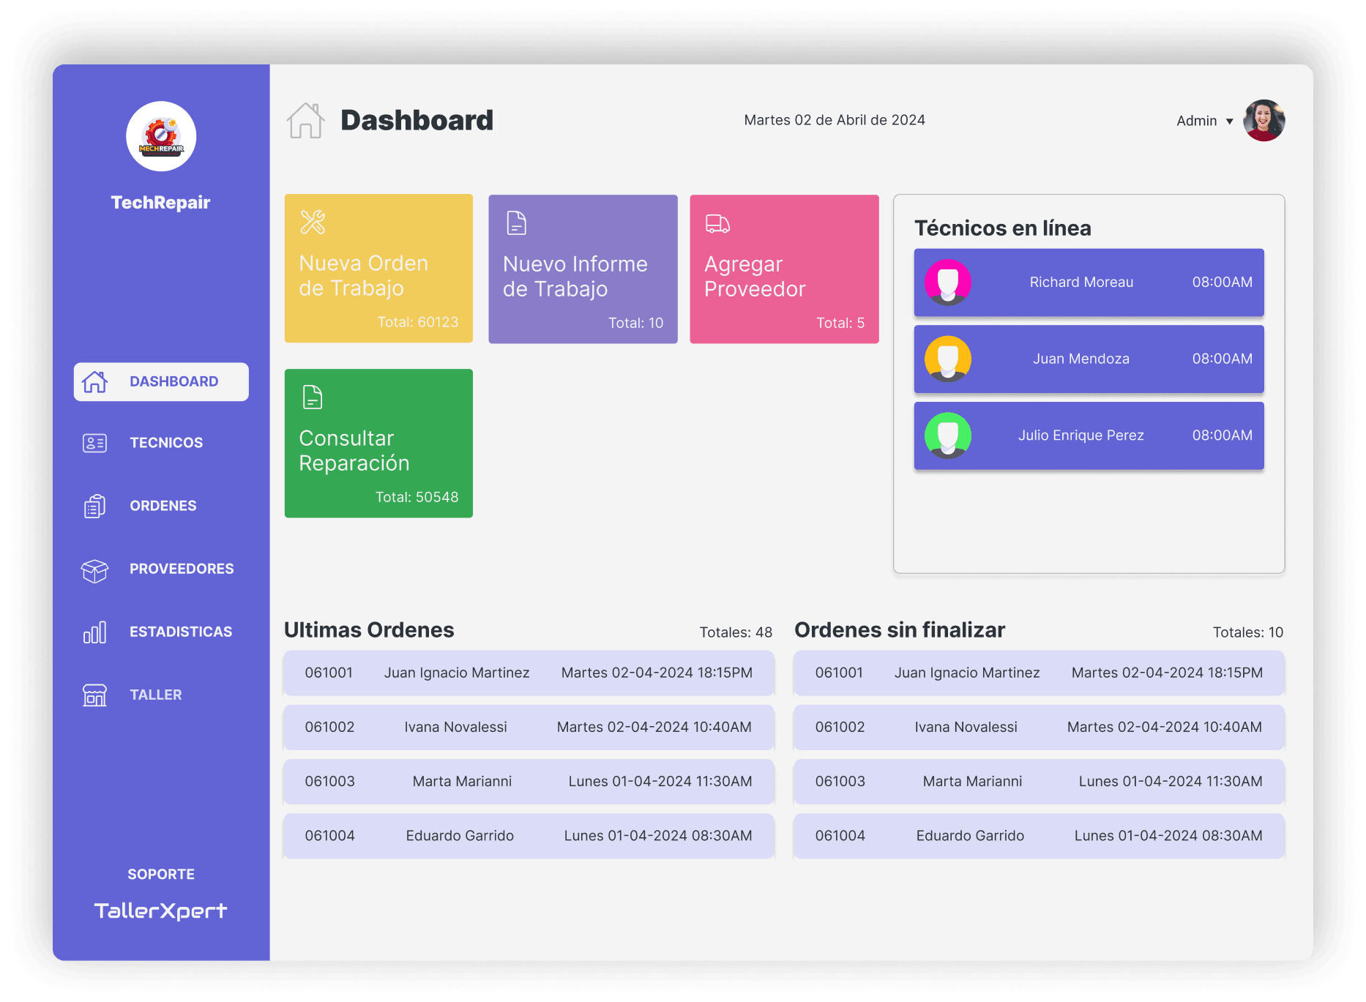Click the Proveedores box icon in sidebar
The image size is (1366, 1002).
click(94, 569)
